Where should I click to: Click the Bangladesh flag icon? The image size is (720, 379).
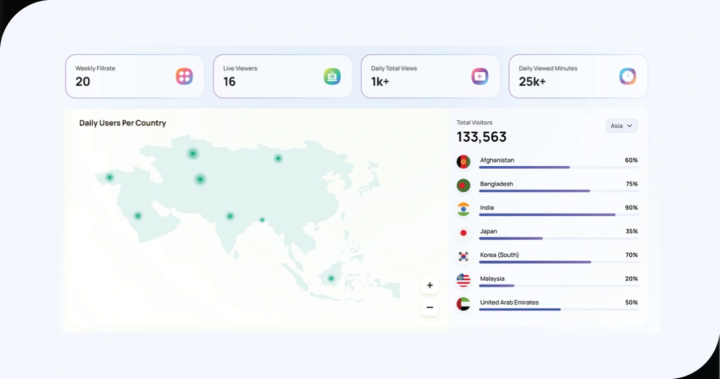click(463, 185)
